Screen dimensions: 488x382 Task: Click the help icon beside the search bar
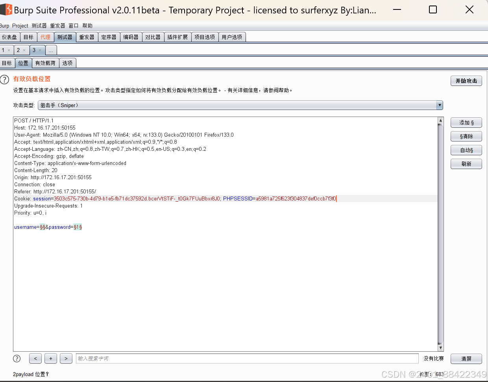click(x=17, y=358)
